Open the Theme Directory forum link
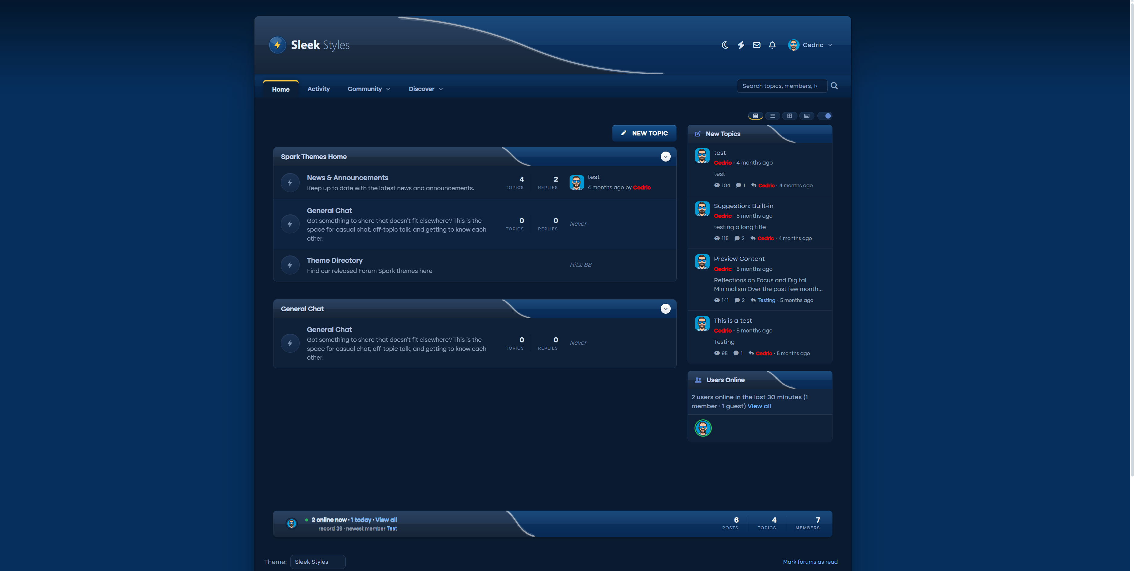 point(334,261)
